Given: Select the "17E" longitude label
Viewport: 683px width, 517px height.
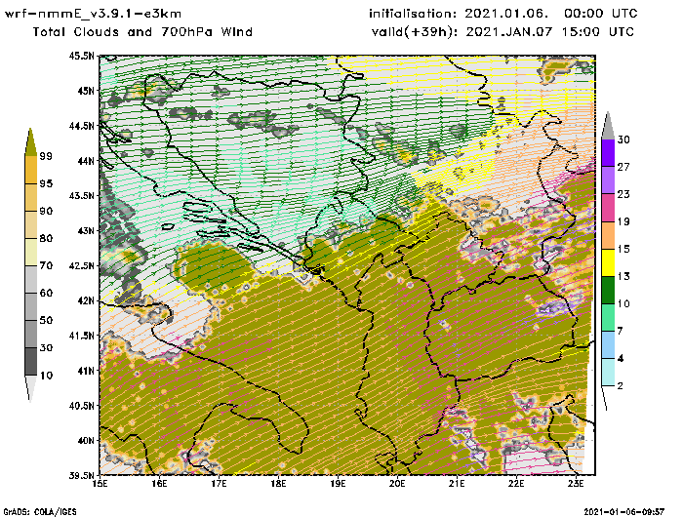Looking at the screenshot, I should pyautogui.click(x=220, y=484).
